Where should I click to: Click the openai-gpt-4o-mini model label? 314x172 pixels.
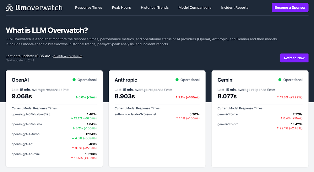(26, 154)
